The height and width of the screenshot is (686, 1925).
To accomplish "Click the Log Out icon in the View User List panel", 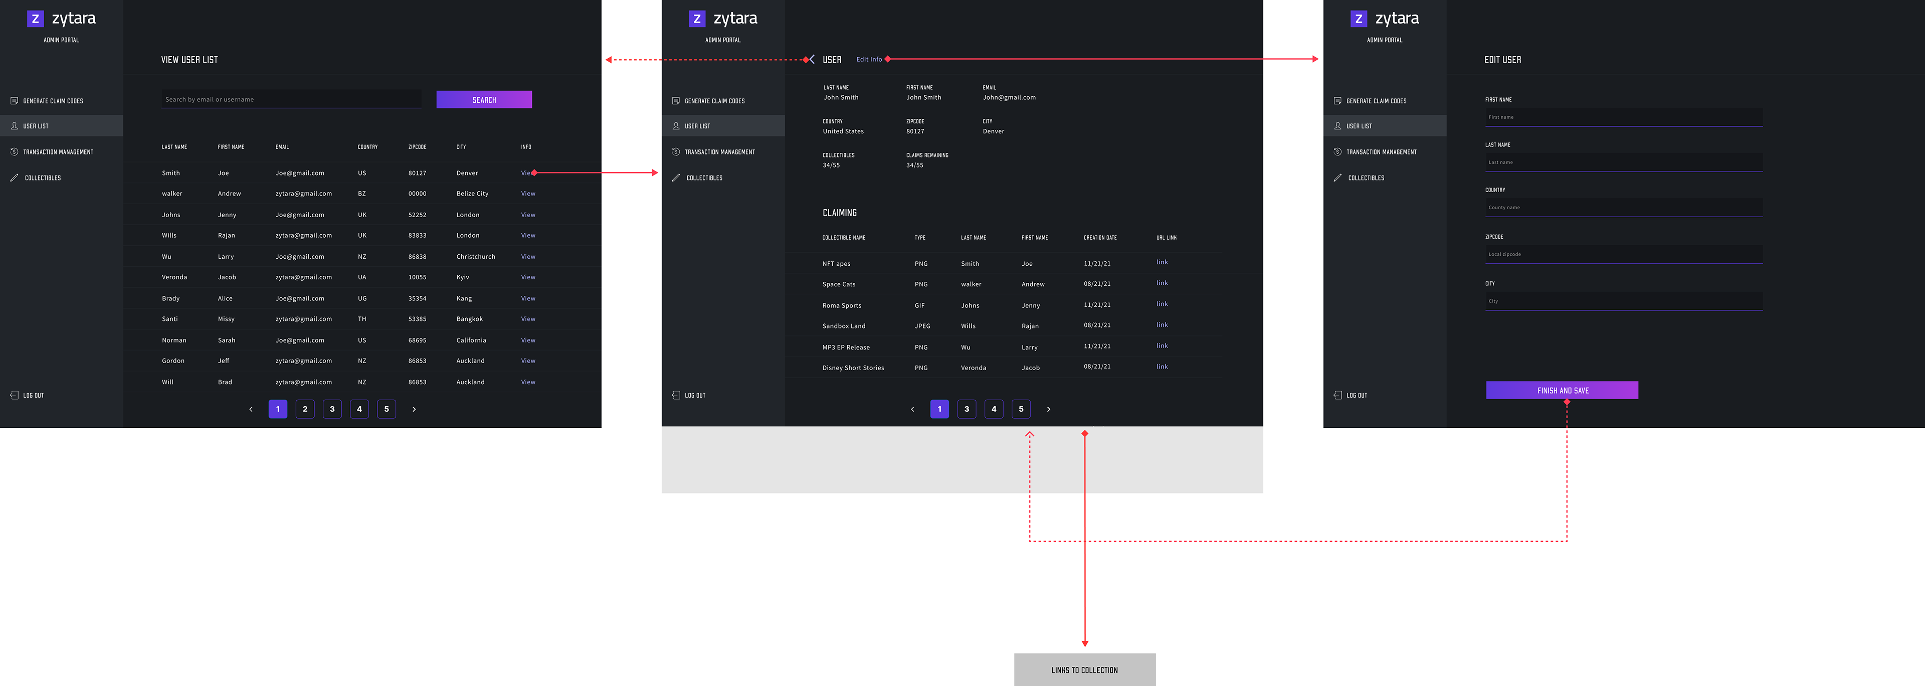I will [x=14, y=395].
